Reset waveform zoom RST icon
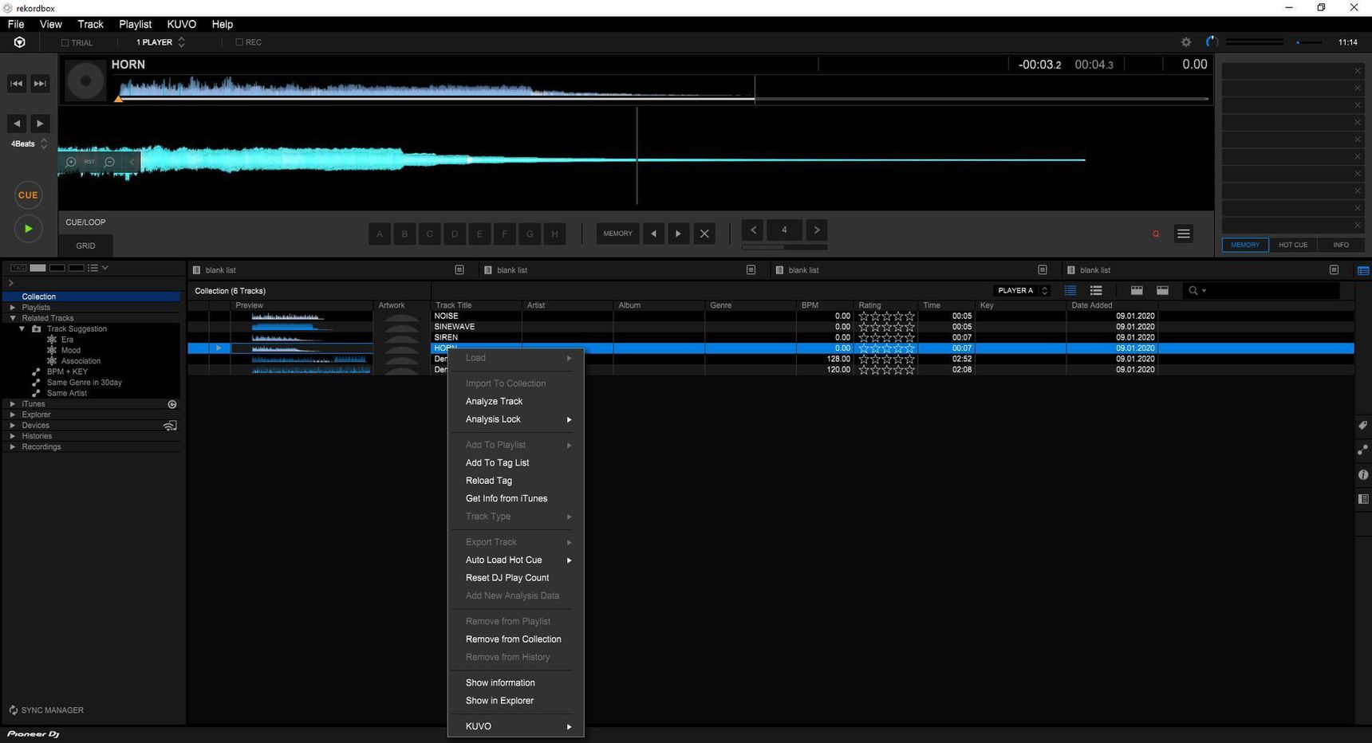1372x743 pixels. click(x=89, y=162)
